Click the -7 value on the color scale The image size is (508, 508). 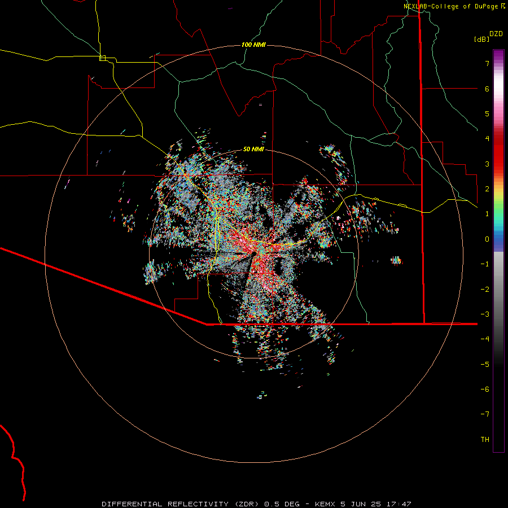pyautogui.click(x=485, y=414)
